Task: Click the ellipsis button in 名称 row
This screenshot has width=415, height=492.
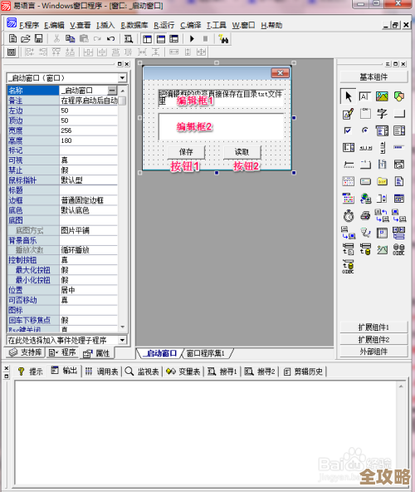Action: pyautogui.click(x=112, y=91)
